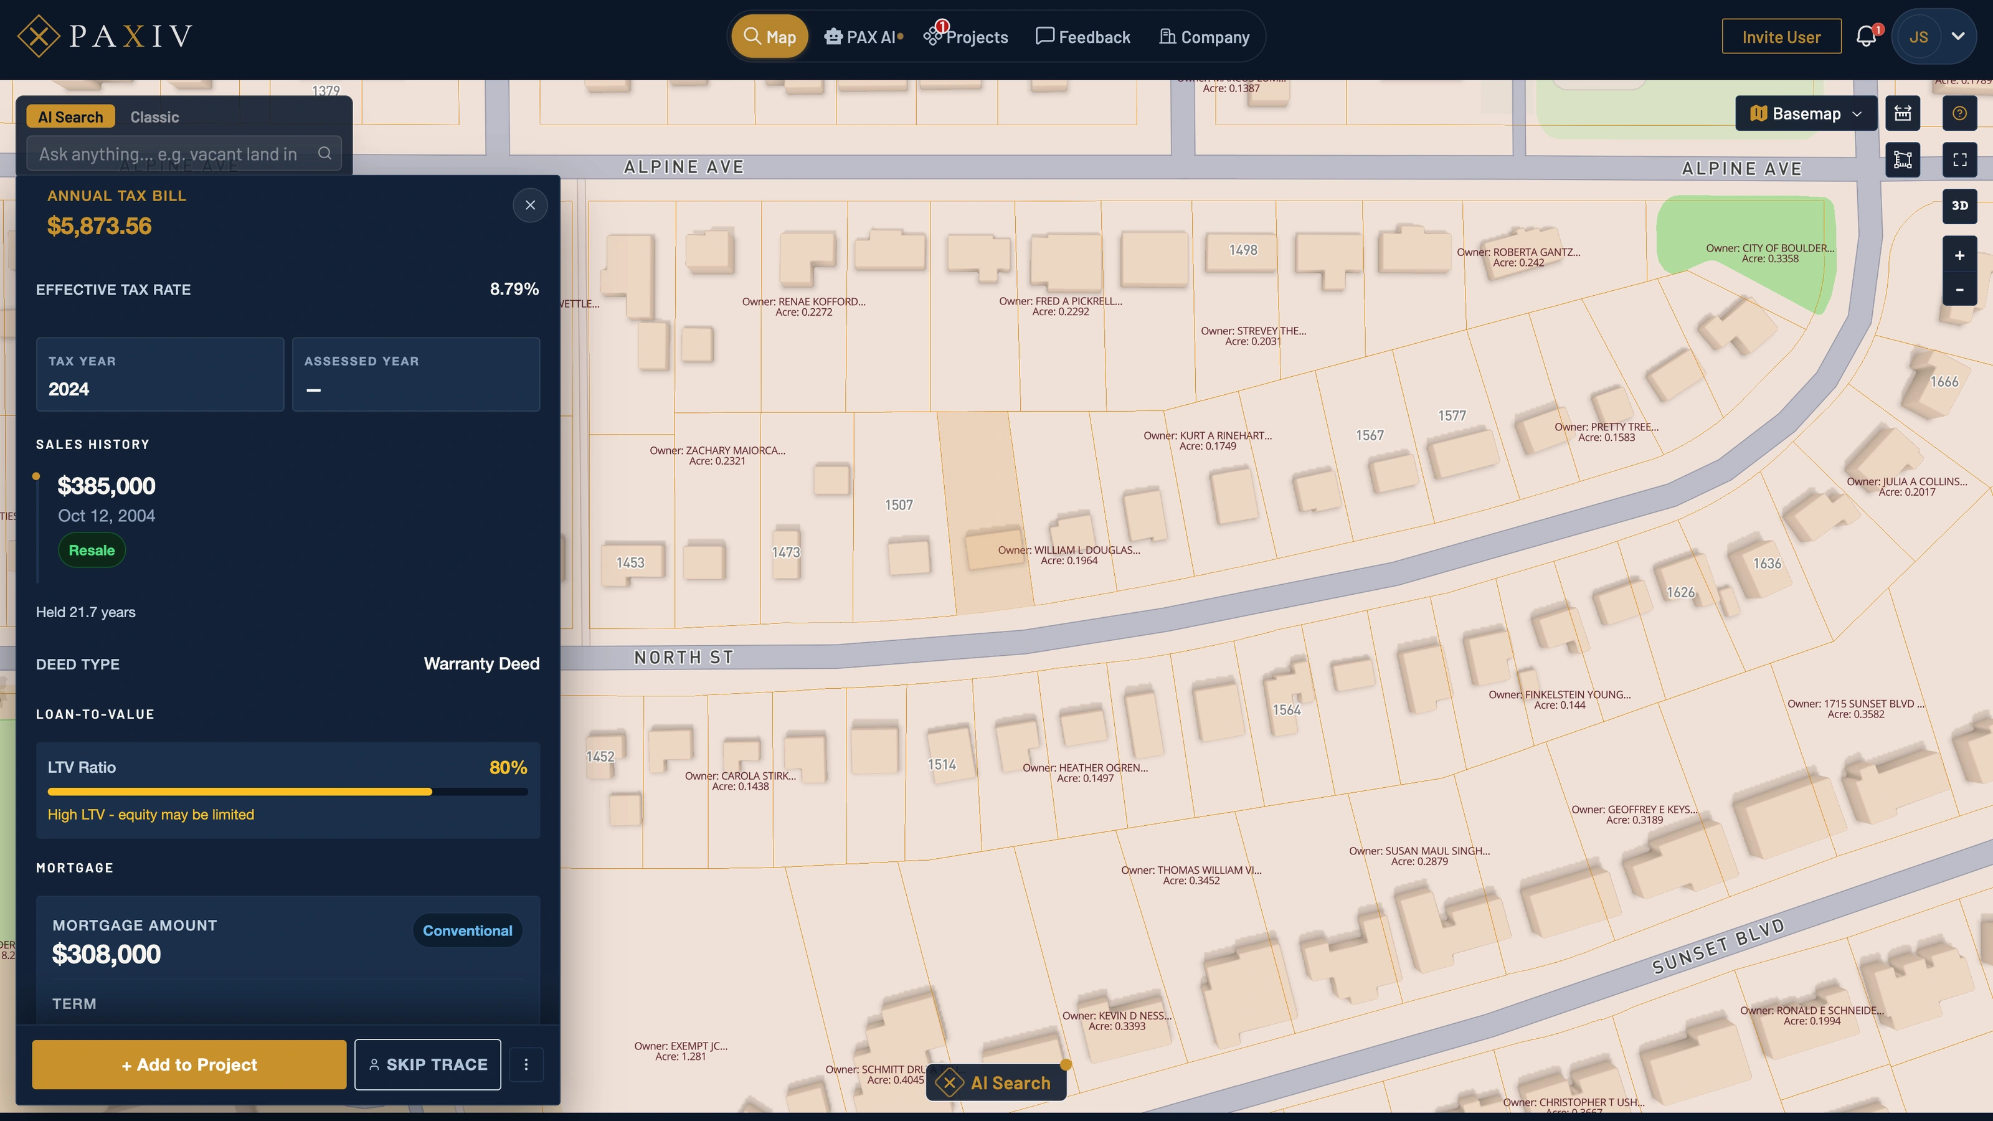Click the 8.79% effective tax rate
This screenshot has height=1121, width=1993.
click(x=514, y=288)
